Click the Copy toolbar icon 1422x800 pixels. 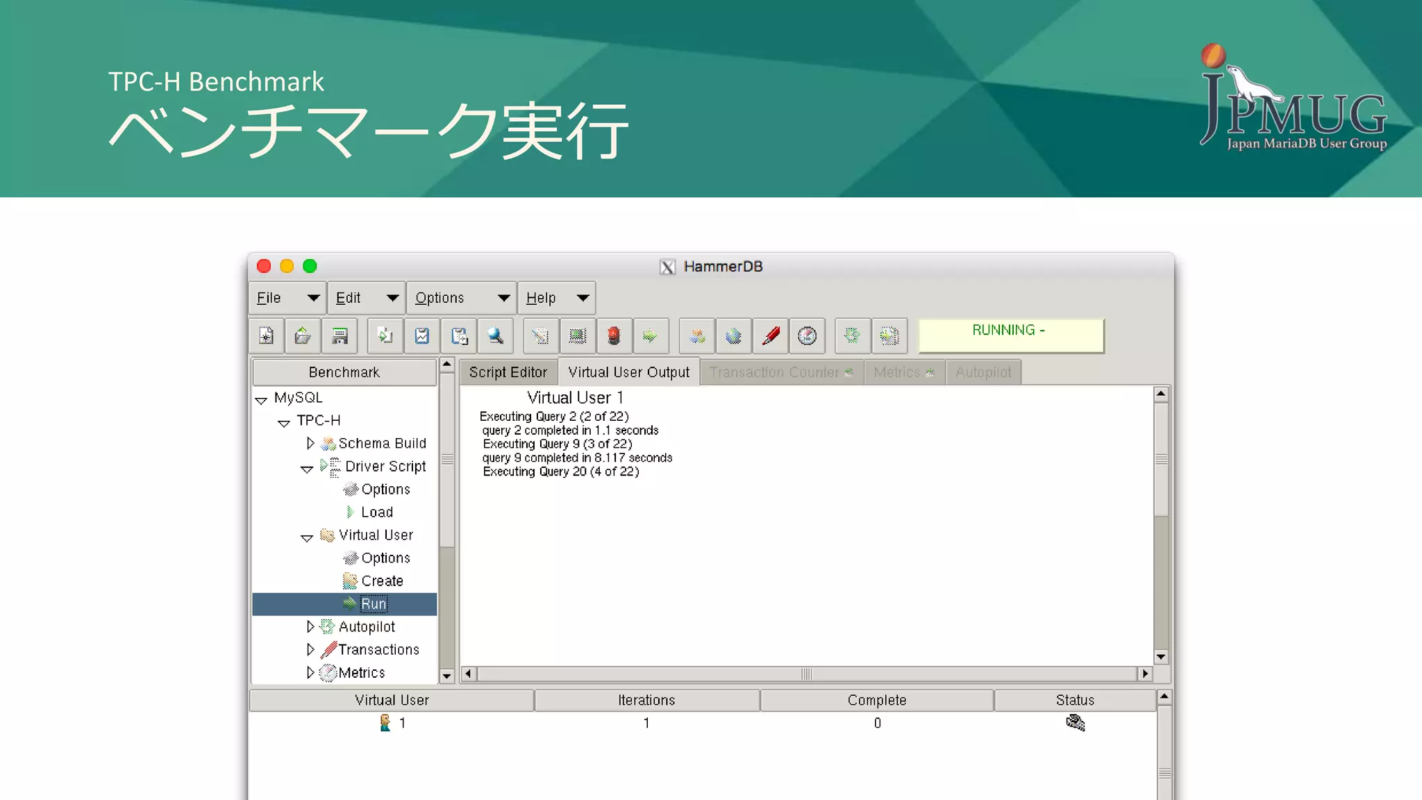coord(385,336)
